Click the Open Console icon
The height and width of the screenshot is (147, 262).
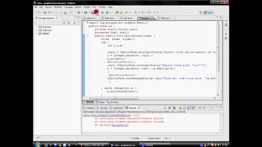211,108
